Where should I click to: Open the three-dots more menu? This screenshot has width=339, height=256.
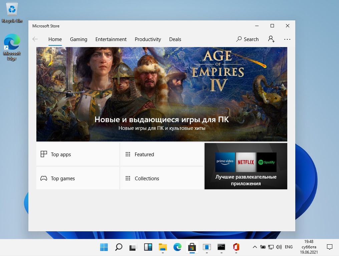[x=287, y=39]
